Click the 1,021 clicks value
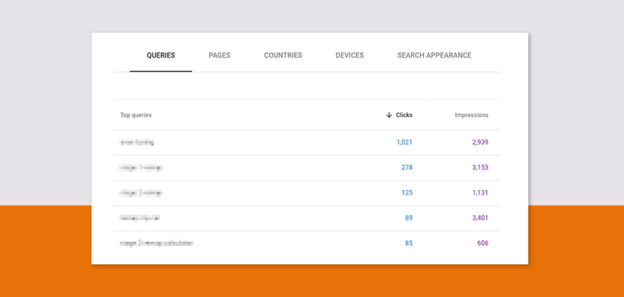This screenshot has height=297, width=624. (404, 142)
